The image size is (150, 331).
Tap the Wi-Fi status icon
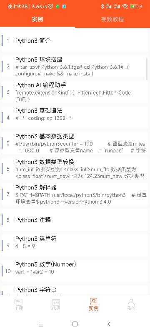125,6
